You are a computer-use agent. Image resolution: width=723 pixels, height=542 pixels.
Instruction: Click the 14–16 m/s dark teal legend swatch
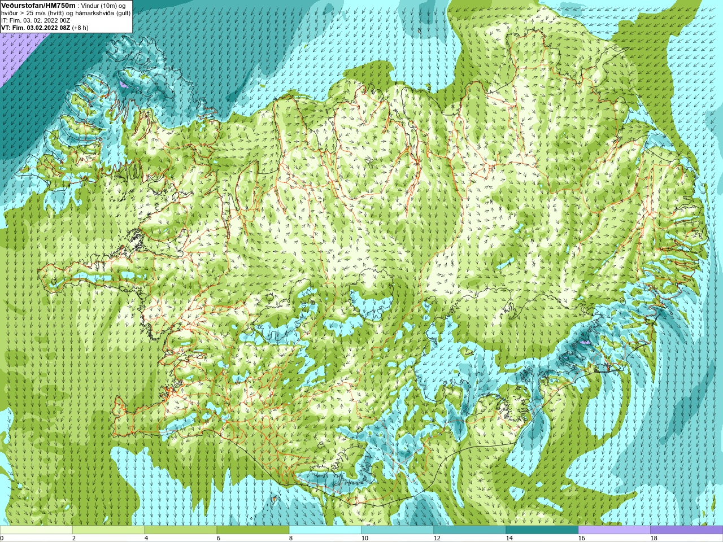[x=542, y=530]
